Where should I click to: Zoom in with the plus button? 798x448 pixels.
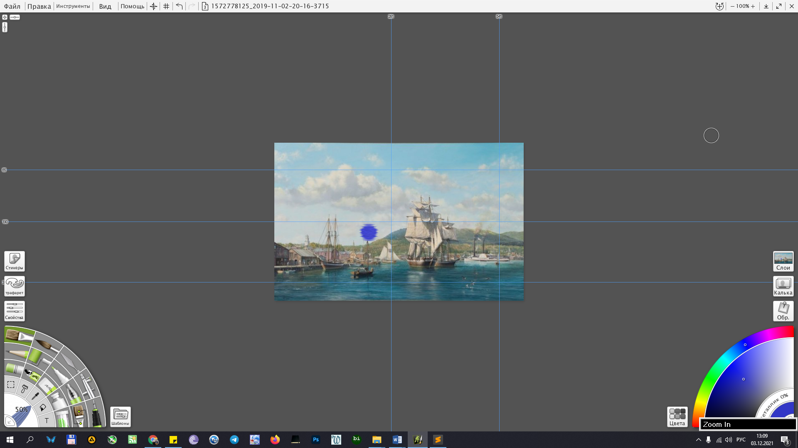coord(753,6)
